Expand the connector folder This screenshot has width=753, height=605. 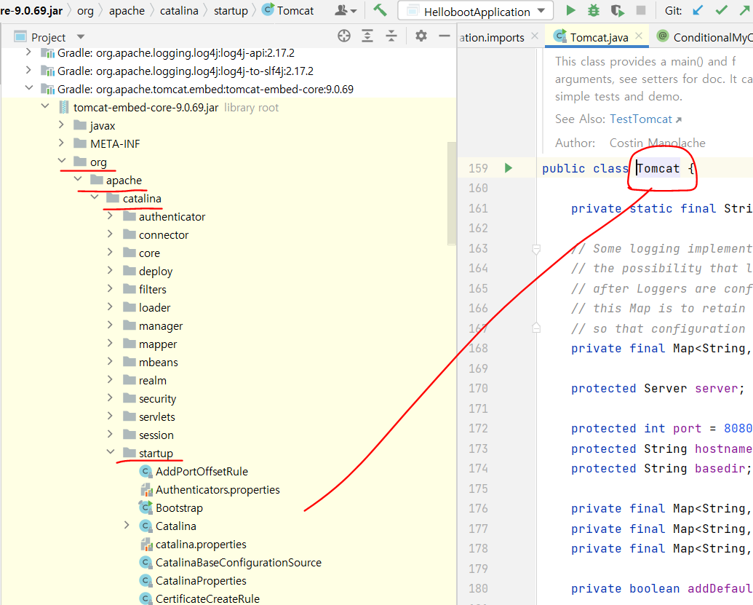coord(110,234)
